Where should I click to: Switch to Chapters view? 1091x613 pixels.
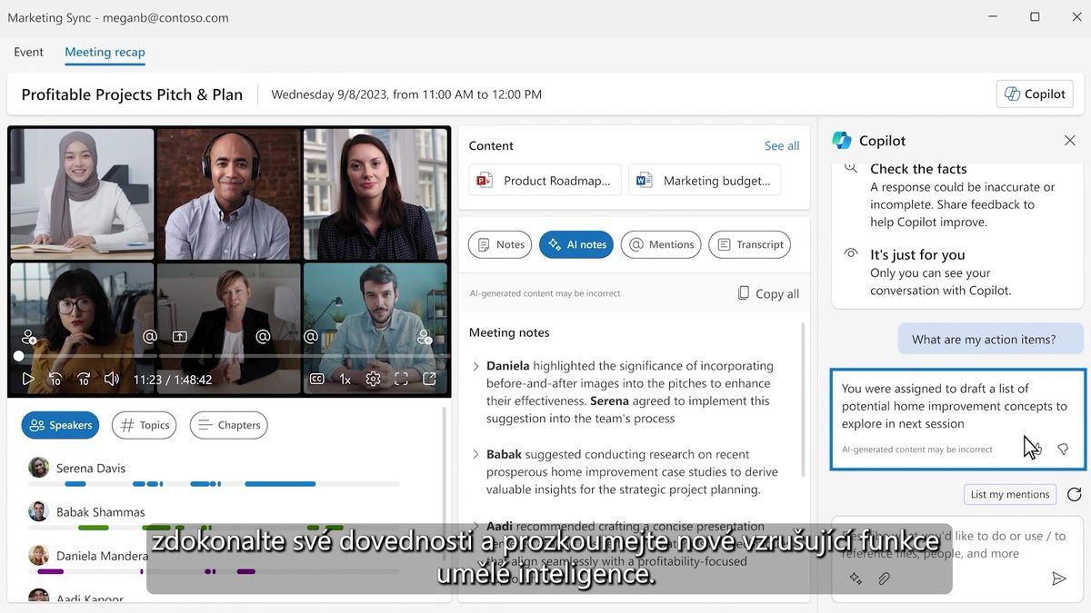tap(229, 425)
